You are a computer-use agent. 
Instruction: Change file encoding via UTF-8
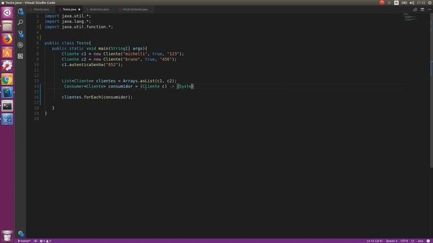(x=404, y=241)
